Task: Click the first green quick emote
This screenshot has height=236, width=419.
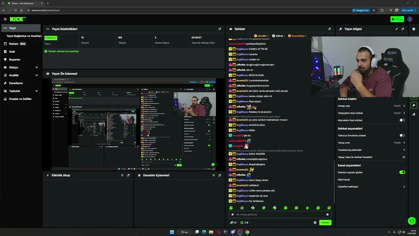Action: (231, 208)
